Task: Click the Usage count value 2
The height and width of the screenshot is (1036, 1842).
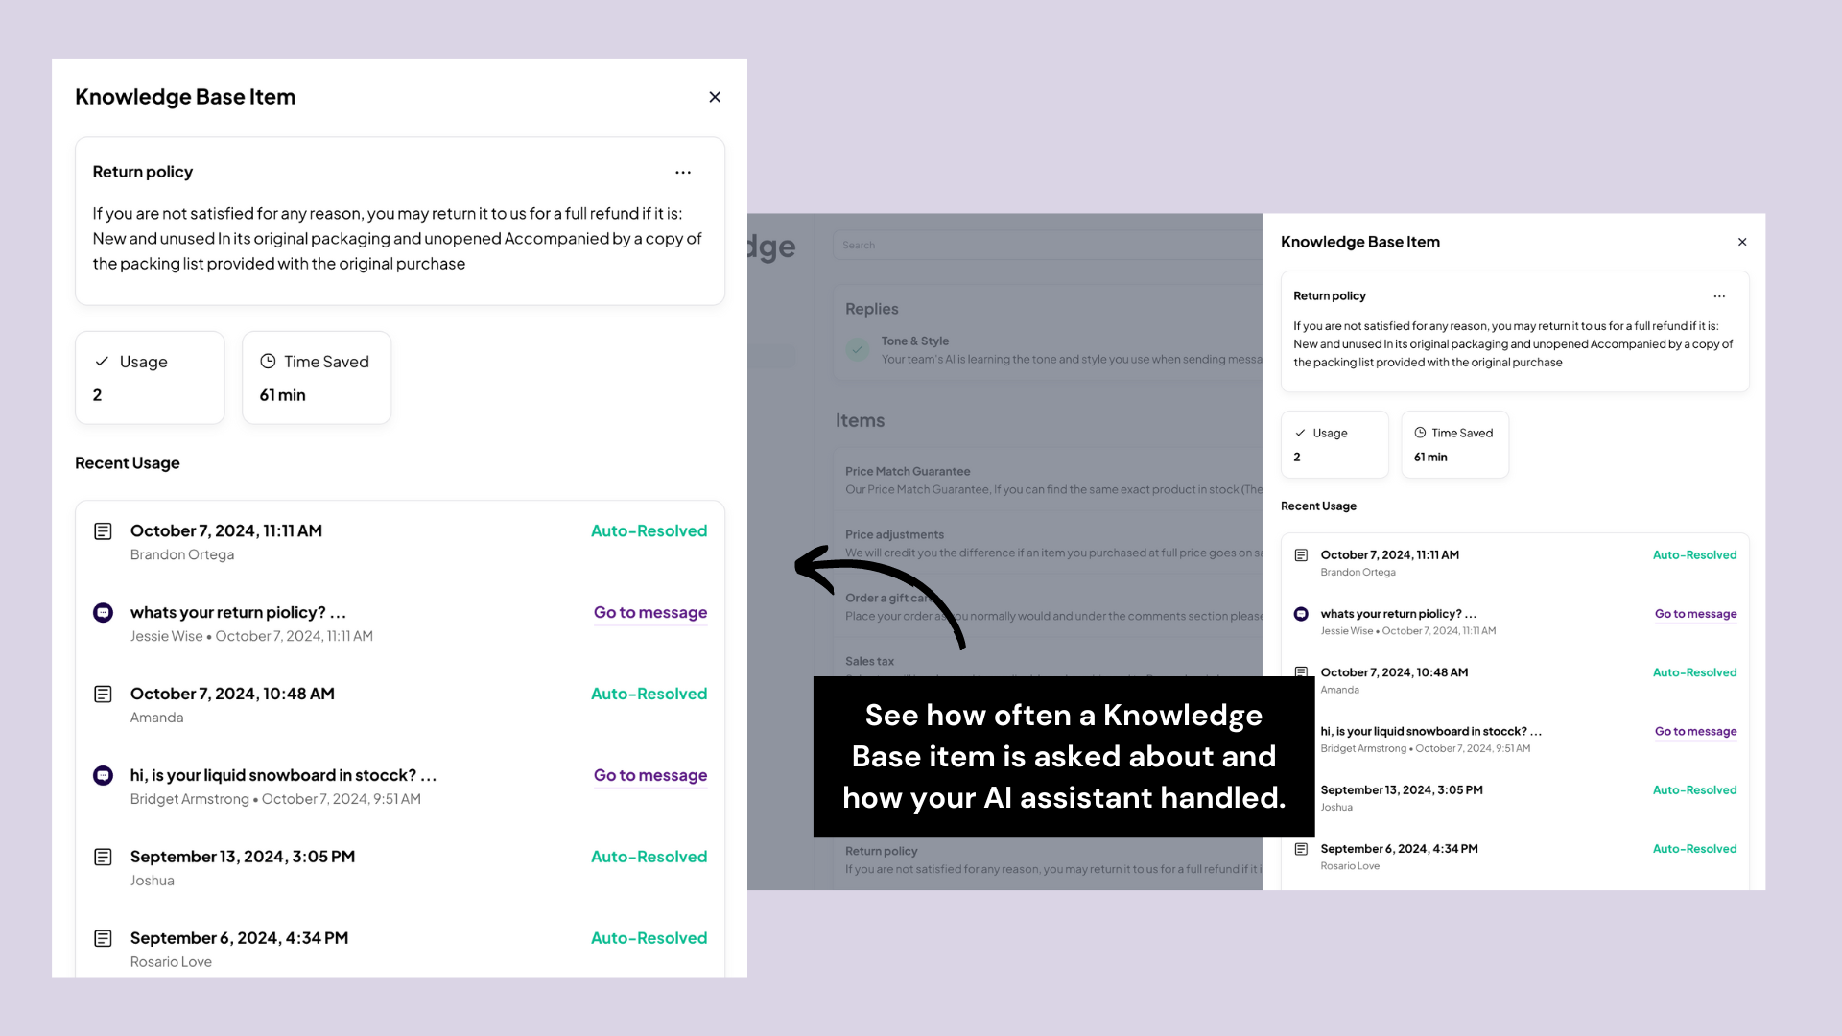Action: 99,393
